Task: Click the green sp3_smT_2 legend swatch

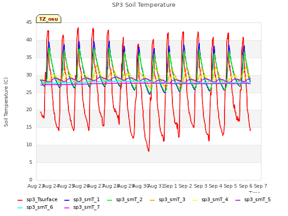Action: pos(110,200)
